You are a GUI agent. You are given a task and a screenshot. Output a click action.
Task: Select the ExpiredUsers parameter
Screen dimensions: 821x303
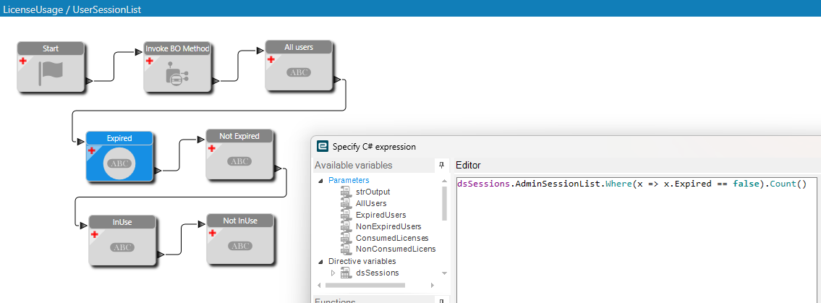tap(380, 215)
